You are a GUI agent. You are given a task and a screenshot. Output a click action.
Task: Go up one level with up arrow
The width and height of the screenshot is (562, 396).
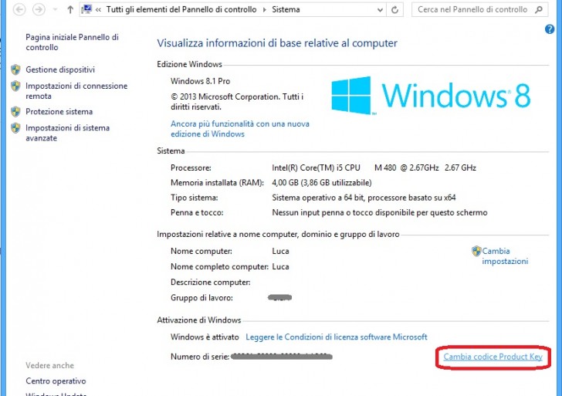(70, 10)
